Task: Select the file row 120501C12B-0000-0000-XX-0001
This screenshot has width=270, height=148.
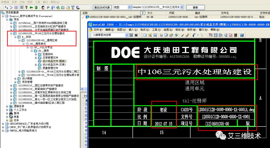Action: point(112,17)
